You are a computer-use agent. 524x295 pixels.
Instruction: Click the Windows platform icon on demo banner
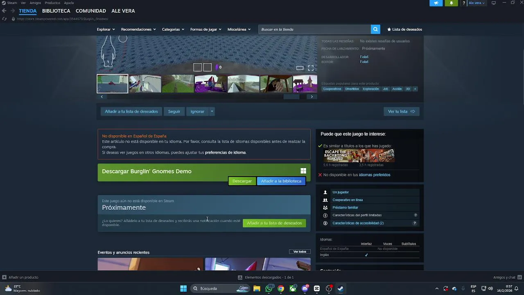point(303,171)
